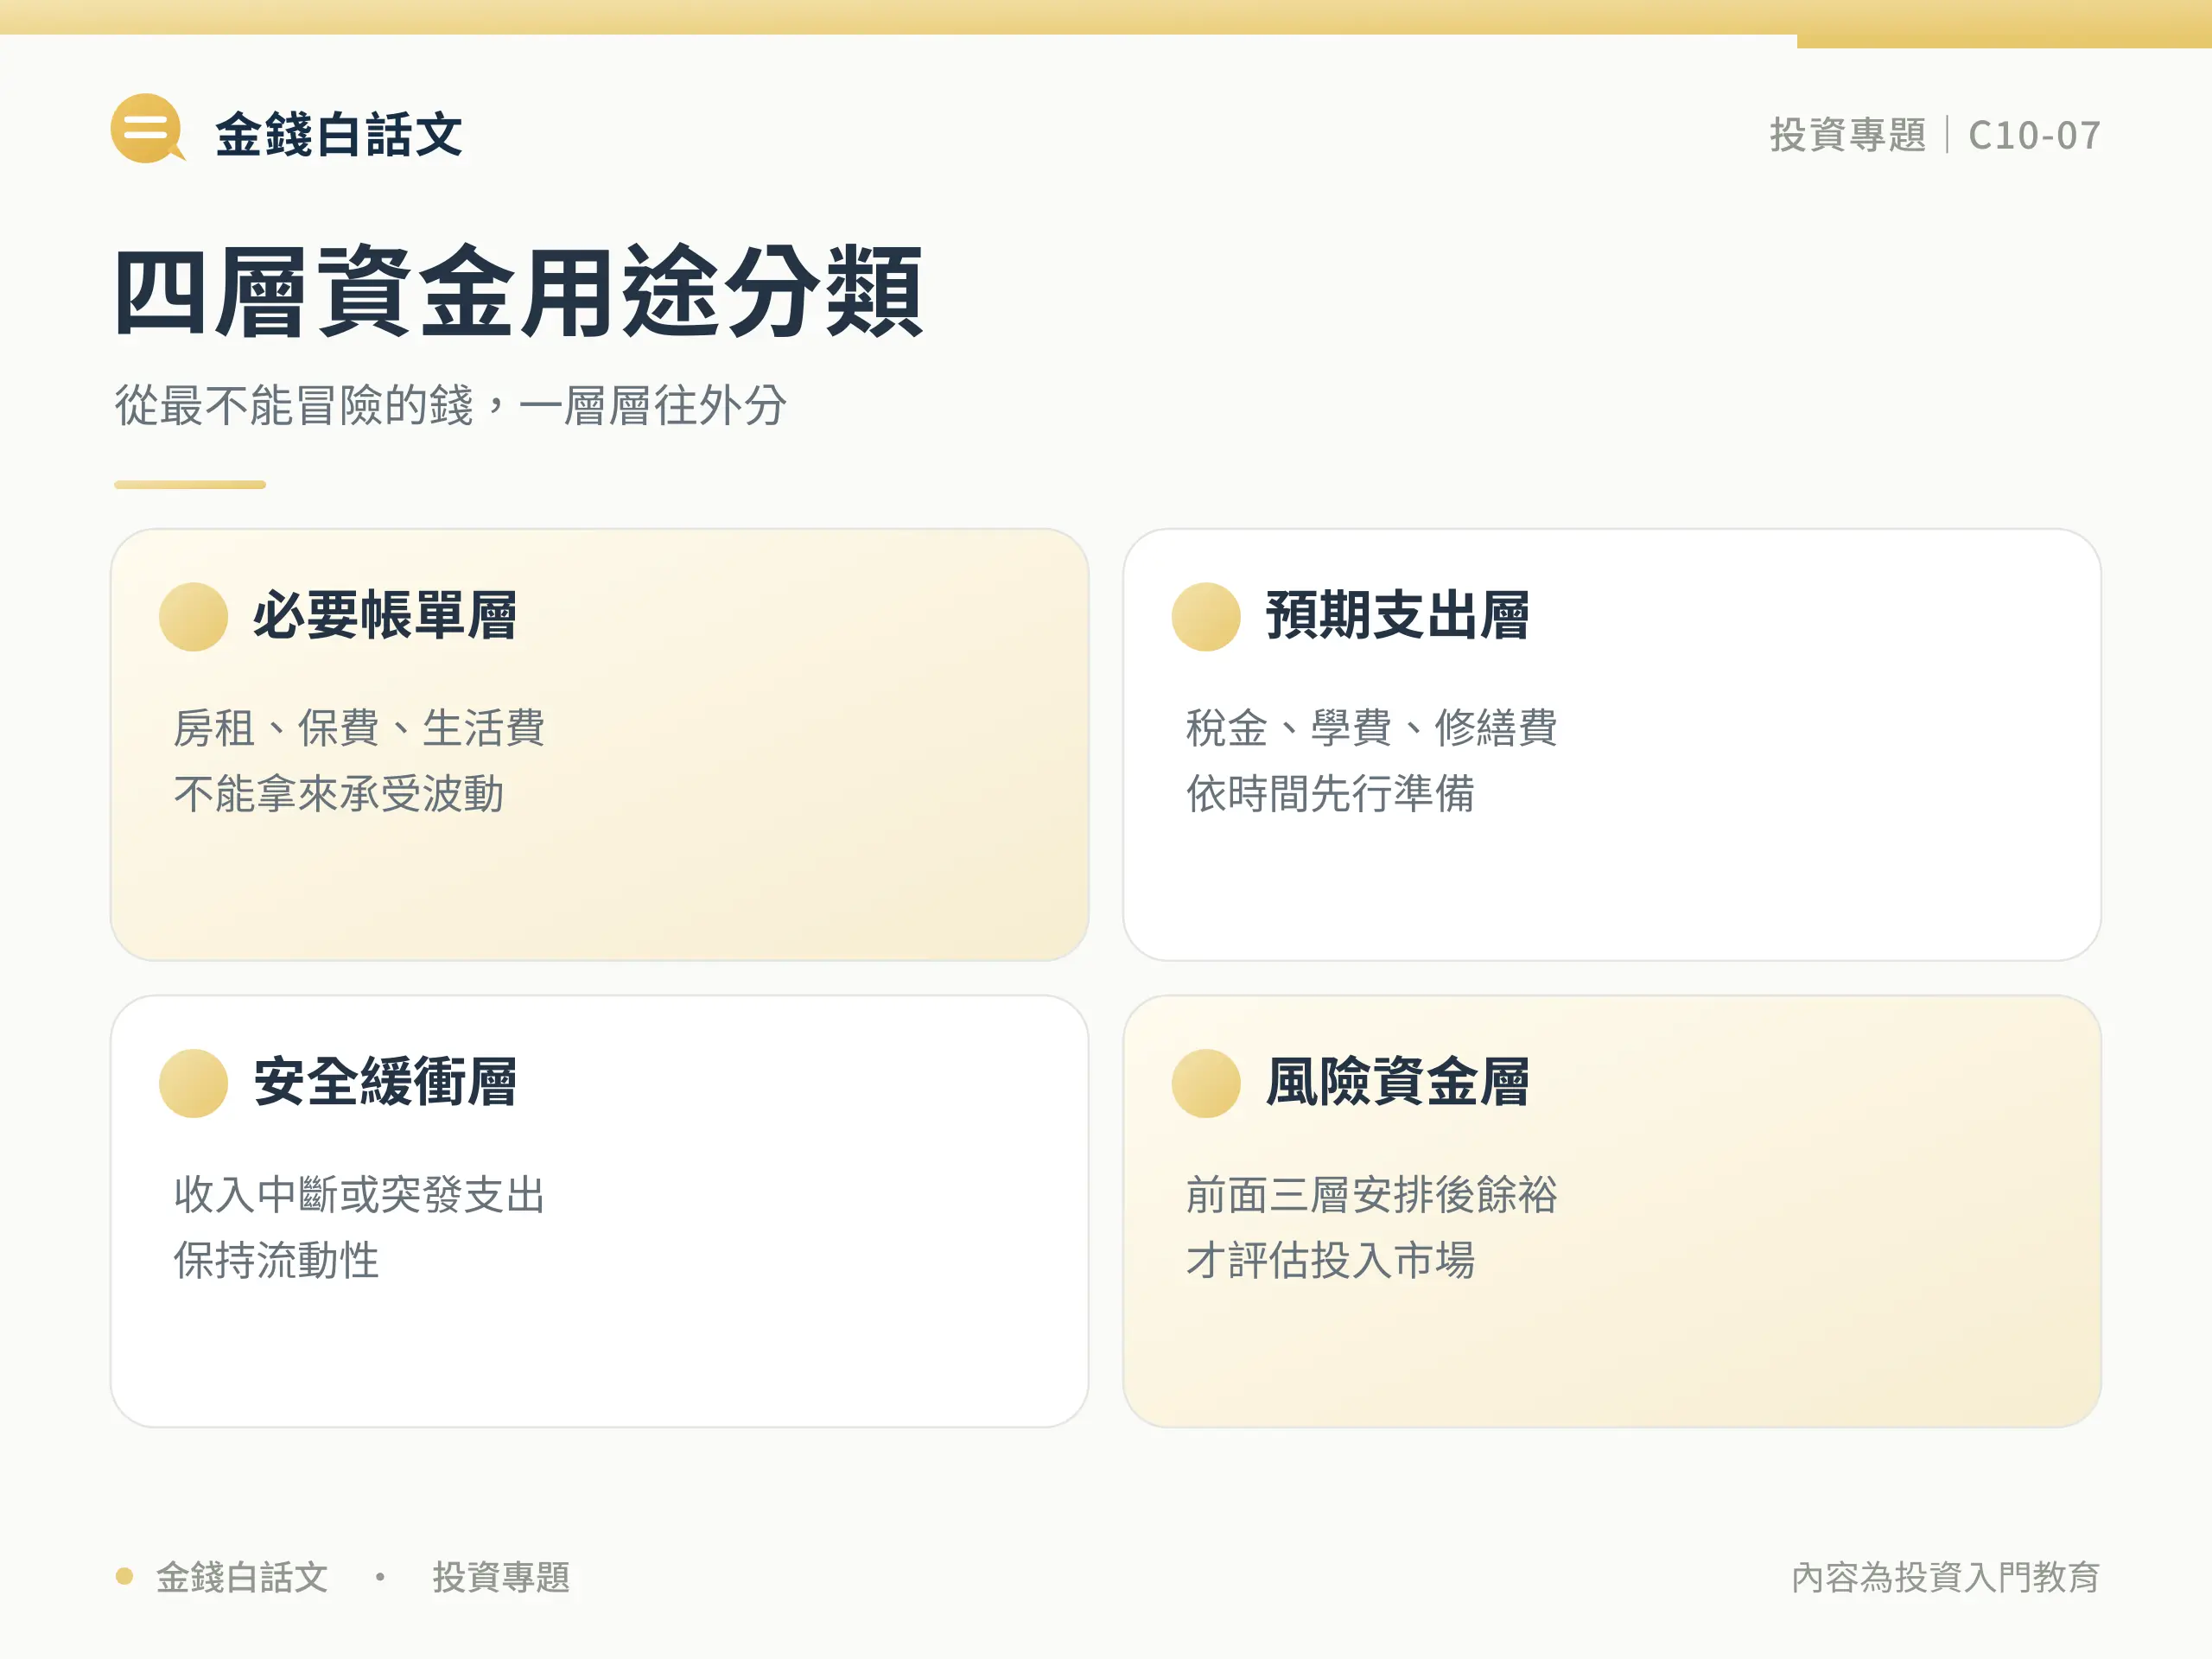Click the line 房租、保費、生活費
This screenshot has width=2212, height=1659.
pos(359,727)
